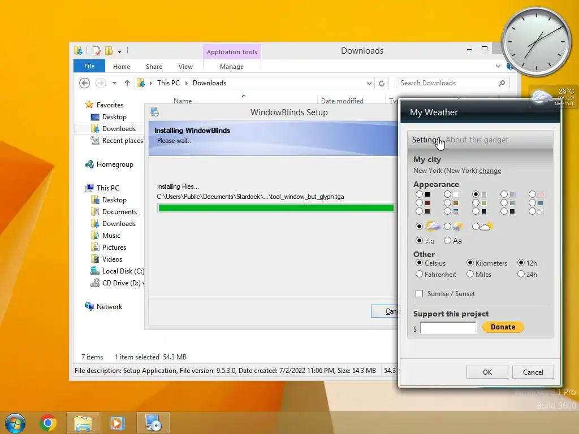The width and height of the screenshot is (579, 434).
Task: Click the Donate button
Action: 503,327
